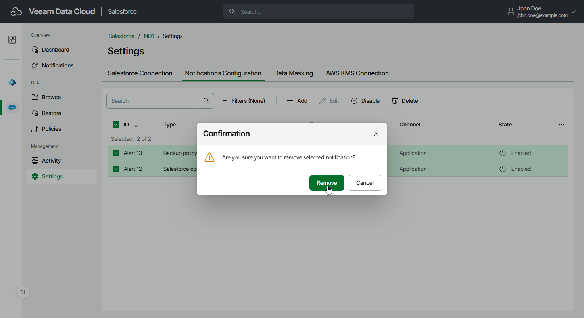
Task: Go to Browse under Data
Action: coord(62,97)
